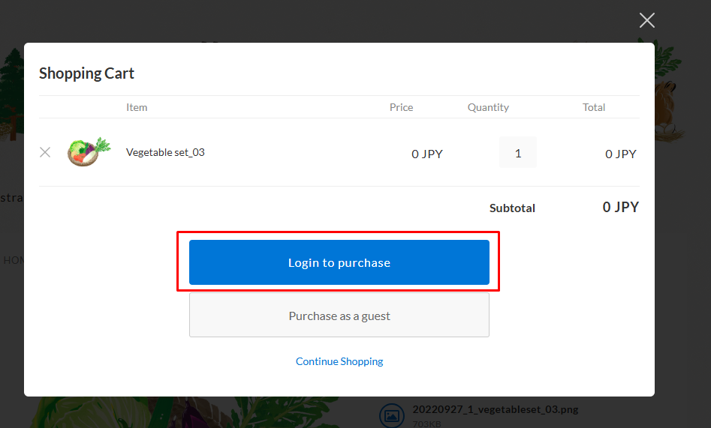711x428 pixels.
Task: Click the Subtotal label
Action: pos(512,208)
